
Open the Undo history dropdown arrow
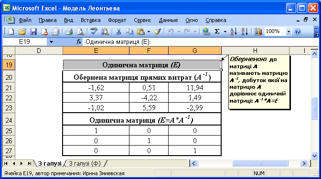(179, 32)
